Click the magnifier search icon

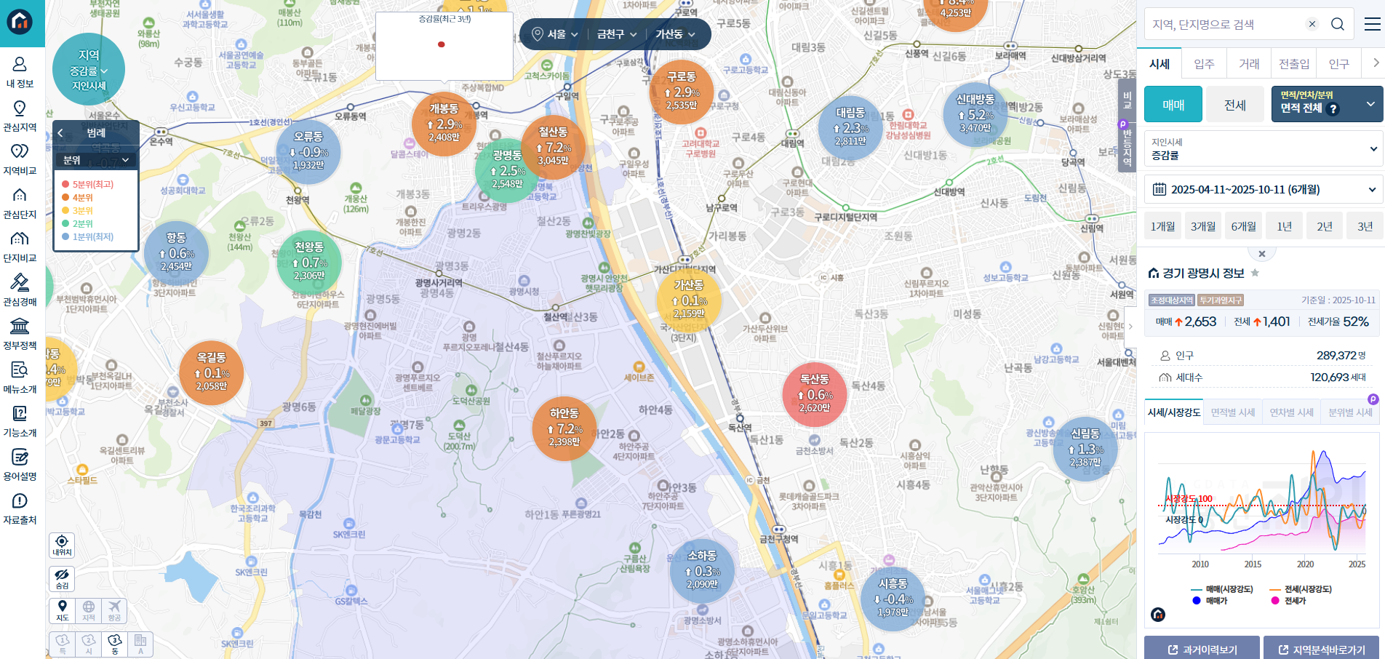point(1337,24)
